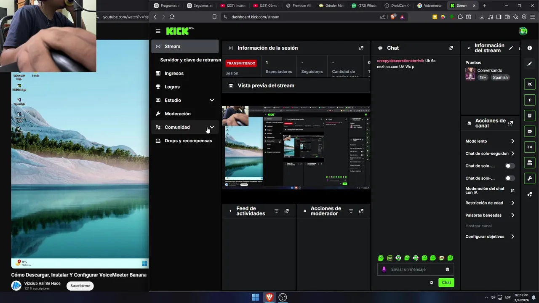Show hidden system tray icons

[486, 298]
